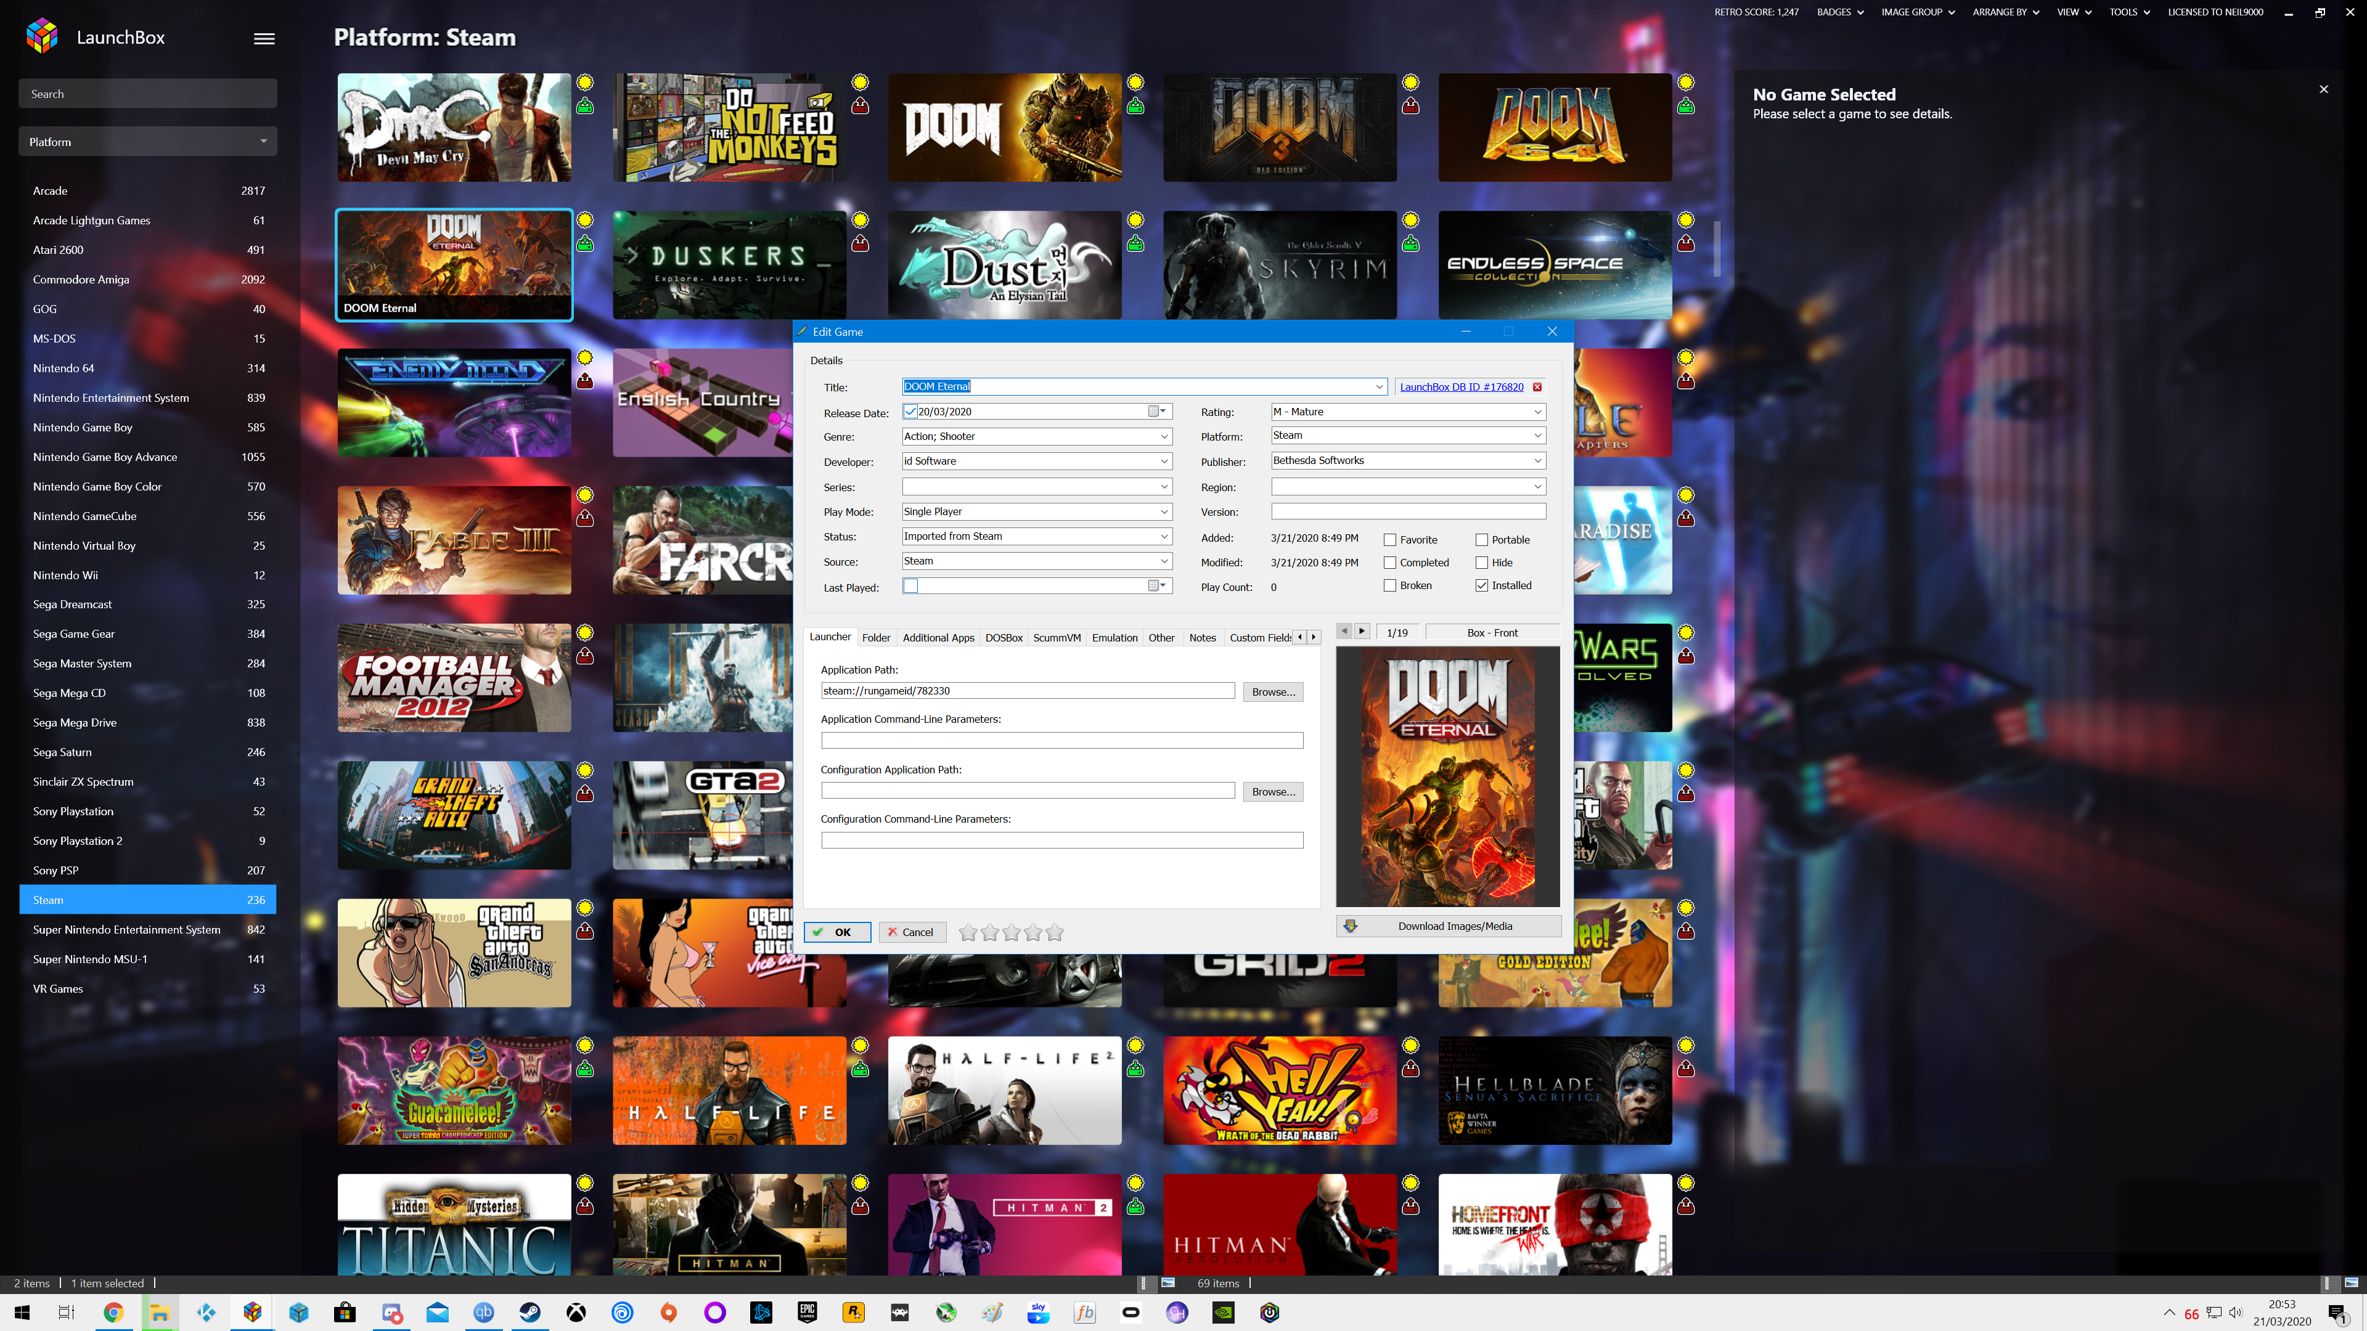
Task: Browse for Application Path
Action: (x=1273, y=691)
